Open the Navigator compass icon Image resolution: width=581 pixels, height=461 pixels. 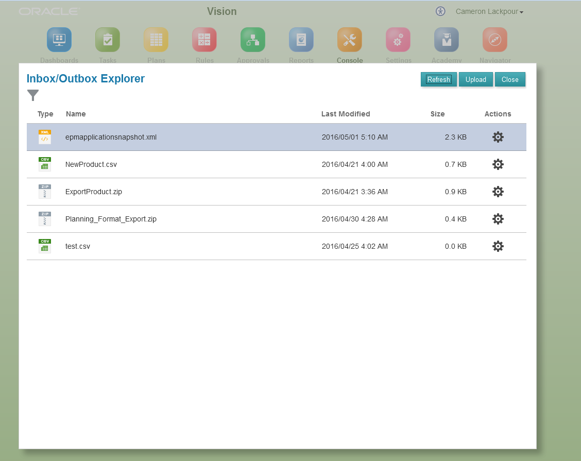point(494,40)
